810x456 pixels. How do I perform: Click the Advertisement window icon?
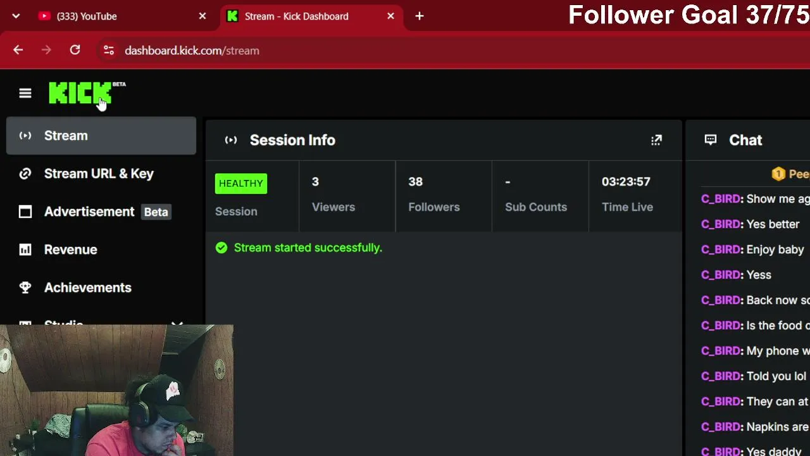coord(25,212)
